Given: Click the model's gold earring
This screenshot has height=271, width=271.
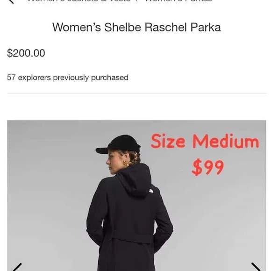Looking at the screenshot, I should [x=125, y=163].
